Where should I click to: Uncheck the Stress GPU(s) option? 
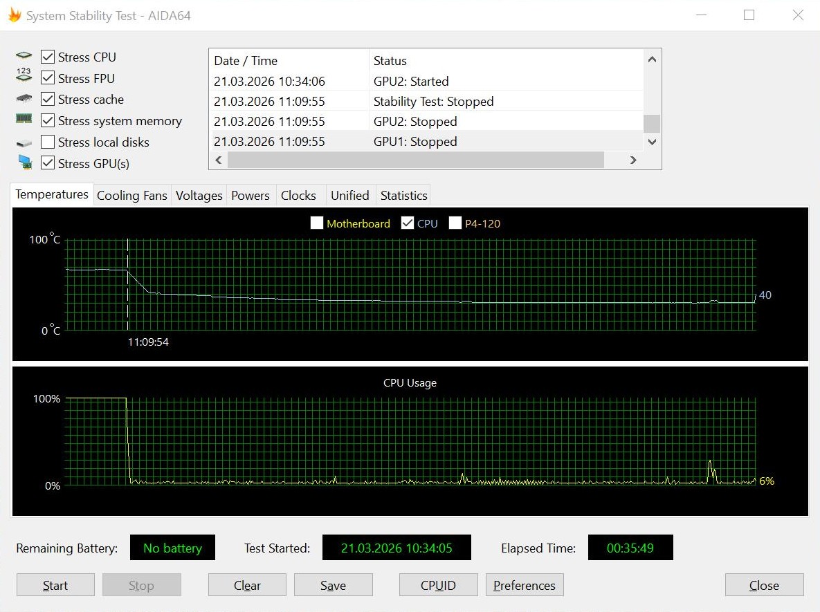click(x=48, y=163)
